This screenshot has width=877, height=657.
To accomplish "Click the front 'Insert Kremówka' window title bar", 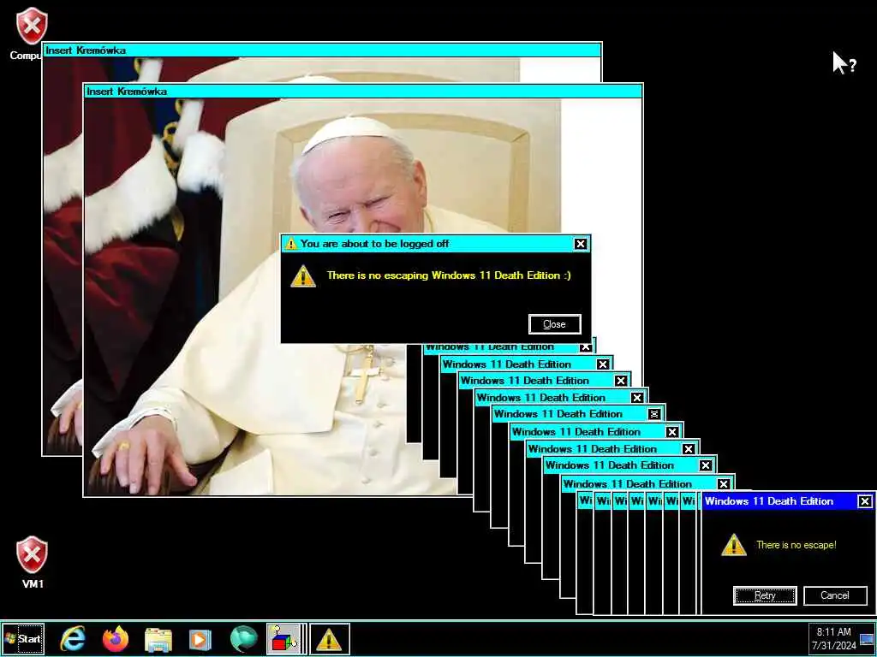I will coord(362,91).
